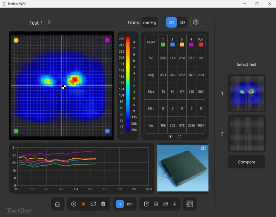Click the camera icon on cushion photo
Screen dimensions: 276x217
[x=203, y=148]
